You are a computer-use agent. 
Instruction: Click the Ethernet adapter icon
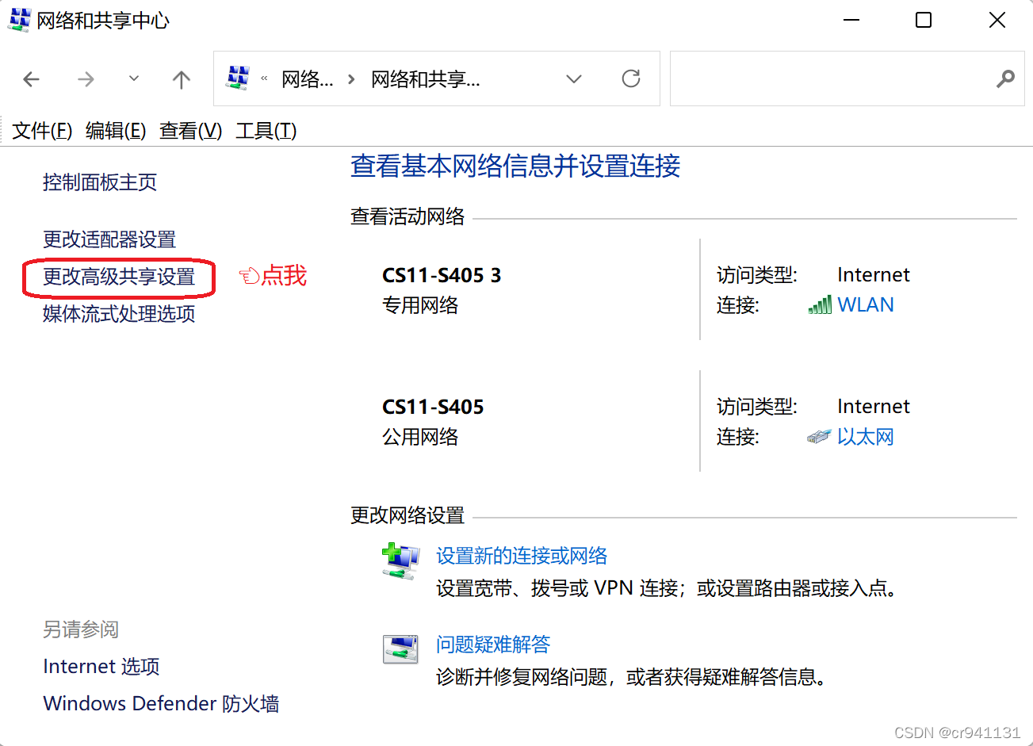pyautogui.click(x=819, y=437)
